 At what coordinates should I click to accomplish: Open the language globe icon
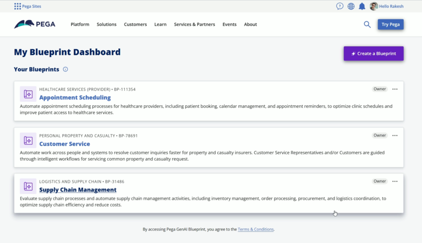tap(351, 6)
